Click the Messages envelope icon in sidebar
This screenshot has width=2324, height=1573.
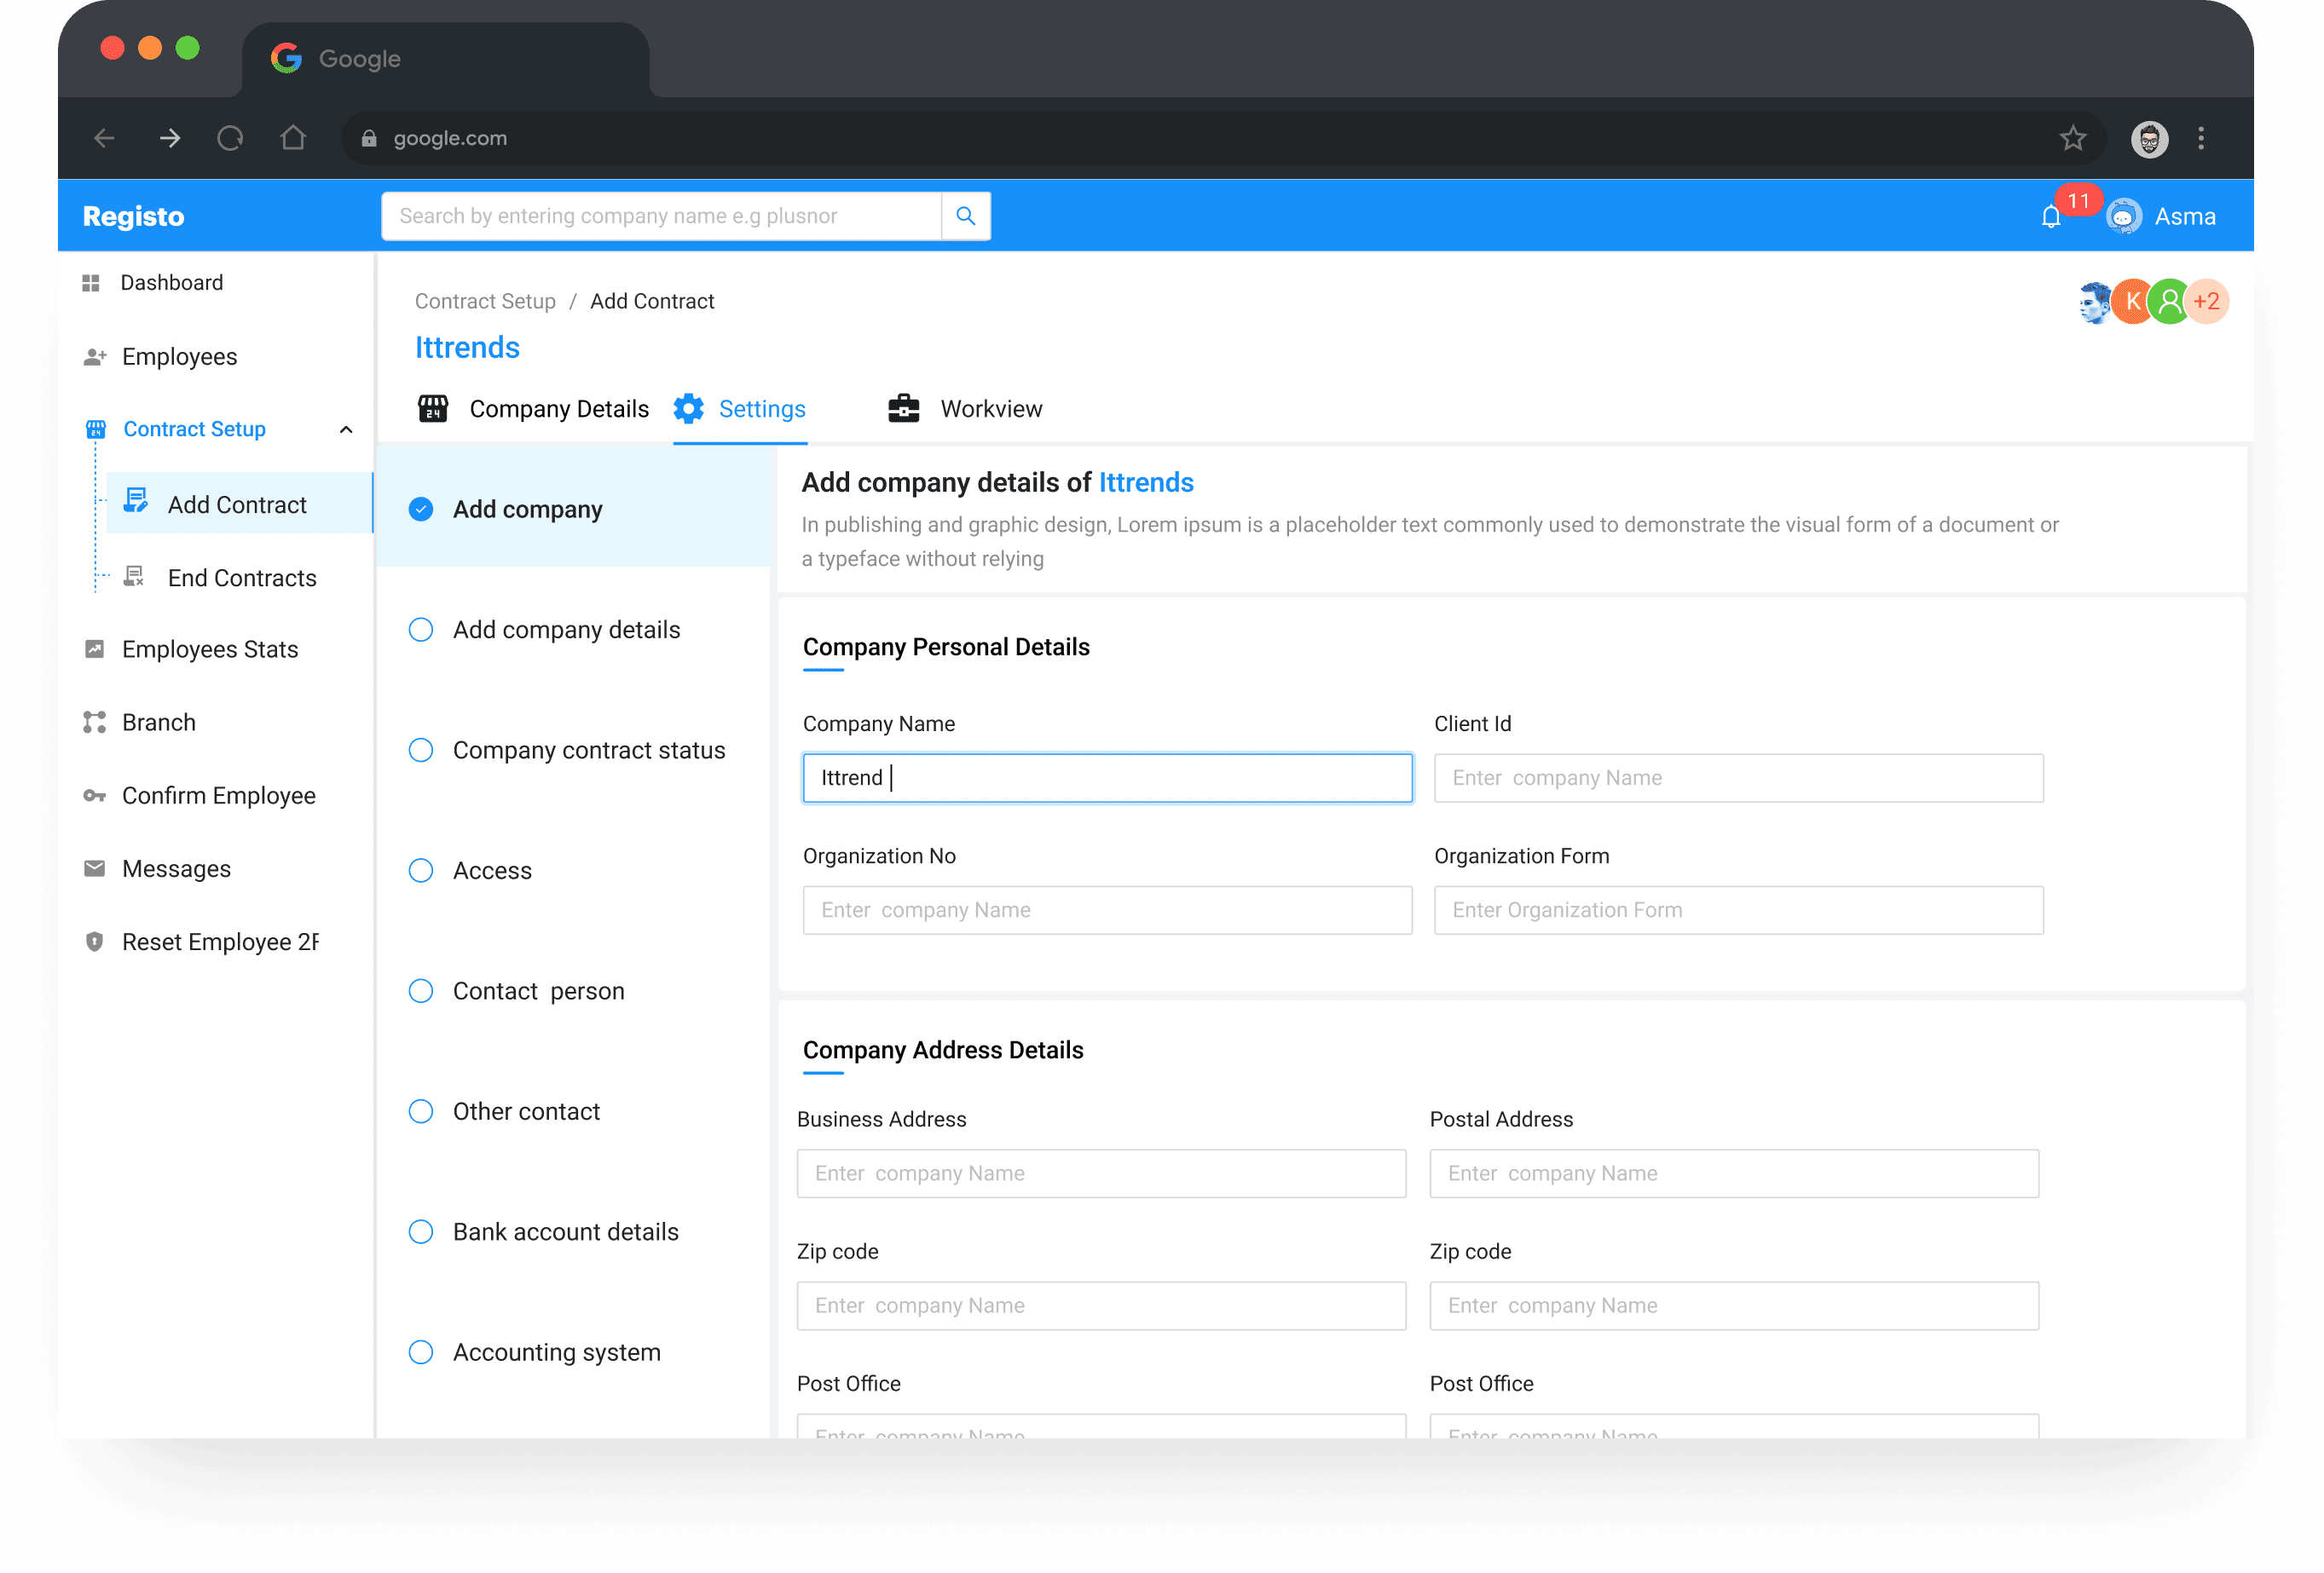coord(95,868)
